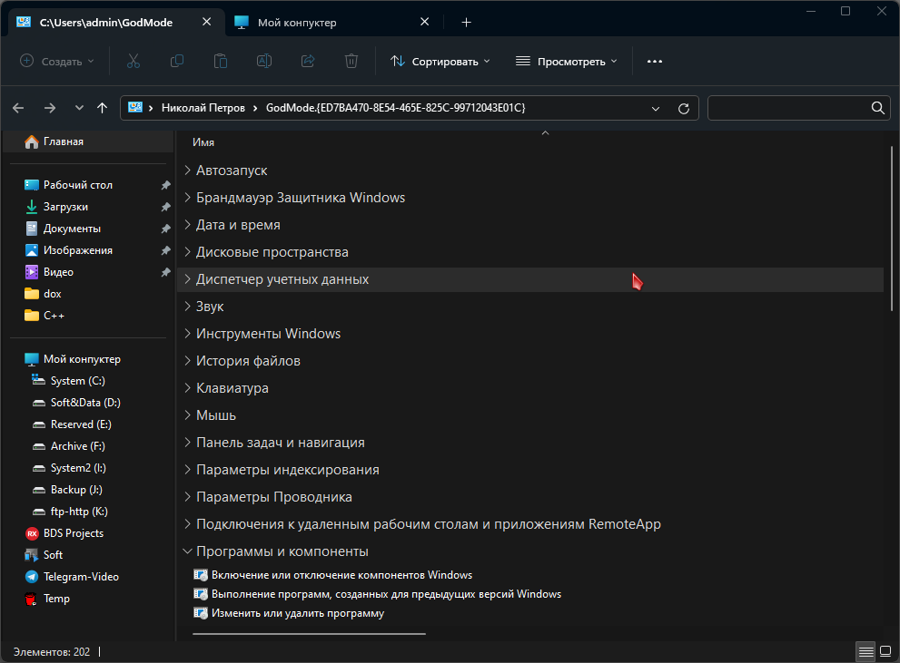
Task: Click the vertical scrollbar of file list
Action: (x=892, y=229)
